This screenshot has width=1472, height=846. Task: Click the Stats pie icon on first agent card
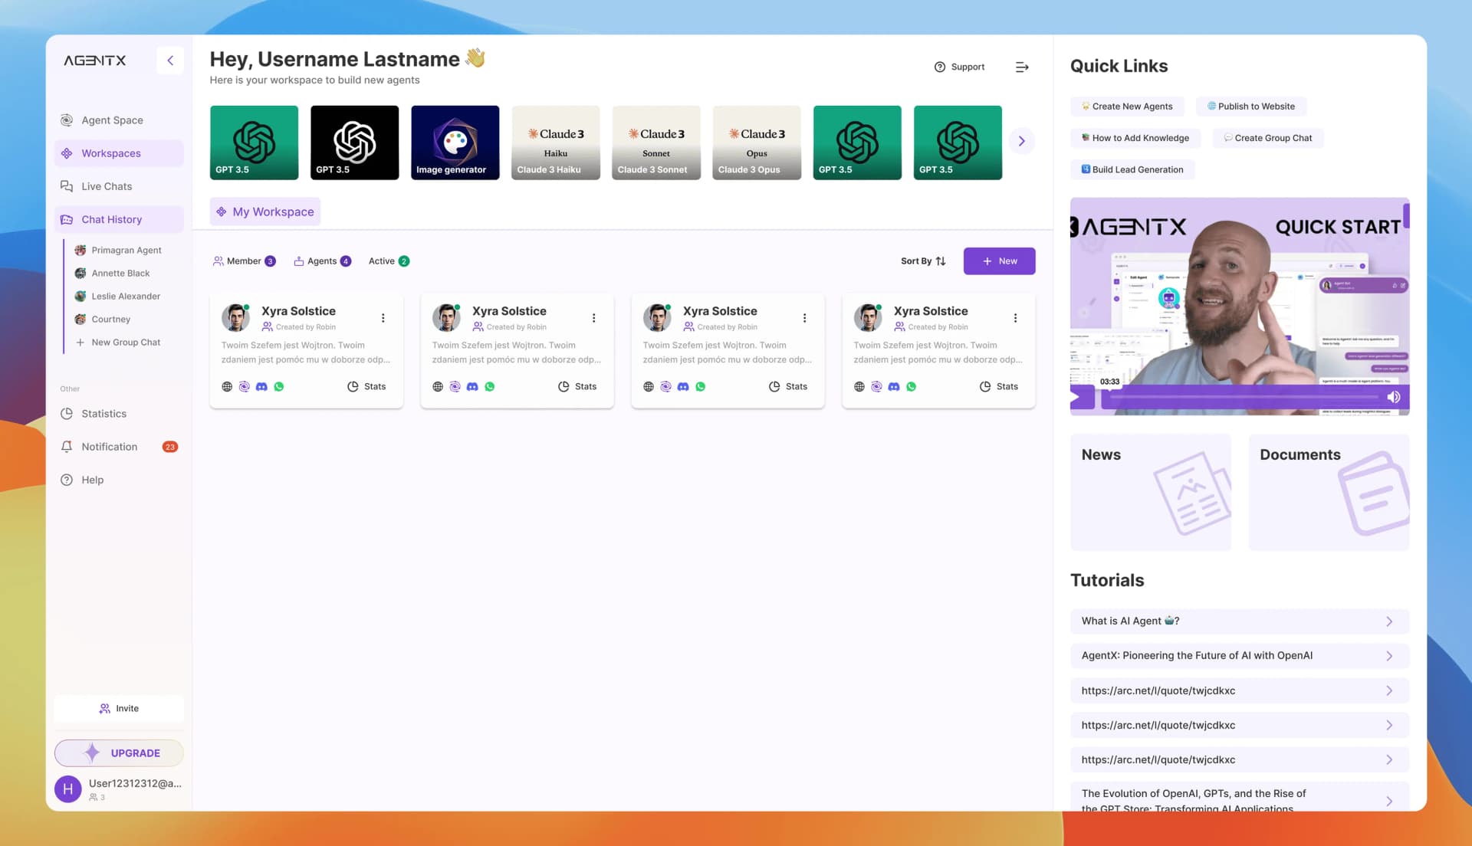[x=352, y=386]
